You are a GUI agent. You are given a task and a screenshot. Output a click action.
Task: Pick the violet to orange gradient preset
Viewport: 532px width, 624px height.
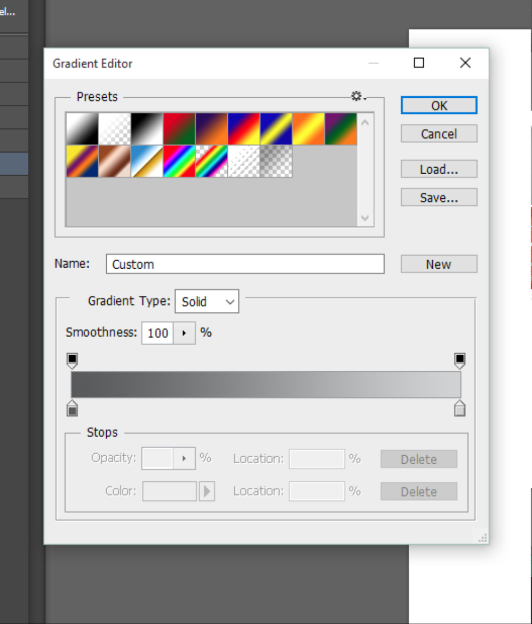[212, 129]
